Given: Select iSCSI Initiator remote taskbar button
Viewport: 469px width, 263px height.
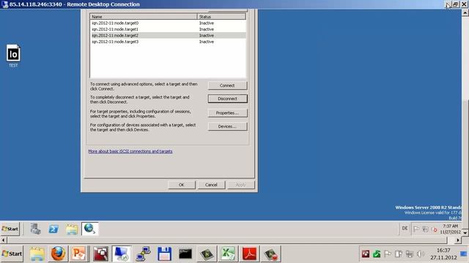Looking at the screenshot, I should [x=89, y=229].
